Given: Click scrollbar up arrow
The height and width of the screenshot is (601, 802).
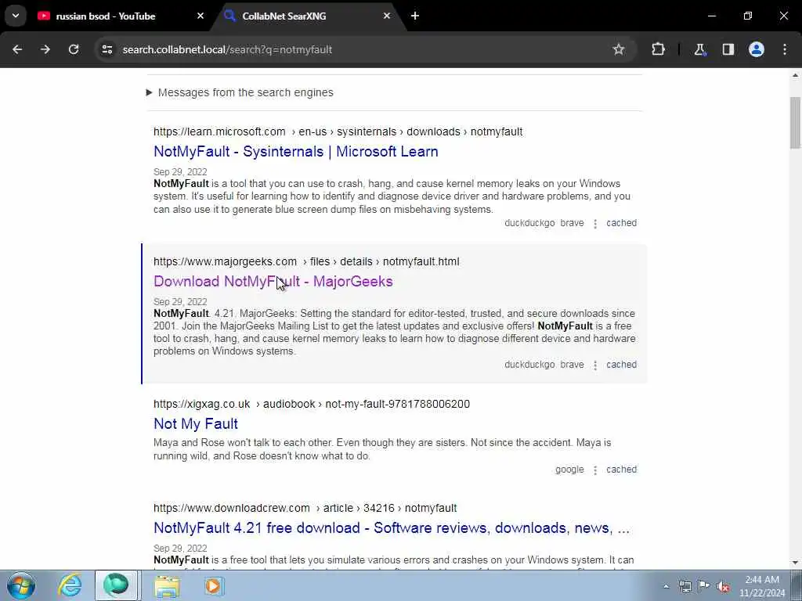Looking at the screenshot, I should [795, 75].
